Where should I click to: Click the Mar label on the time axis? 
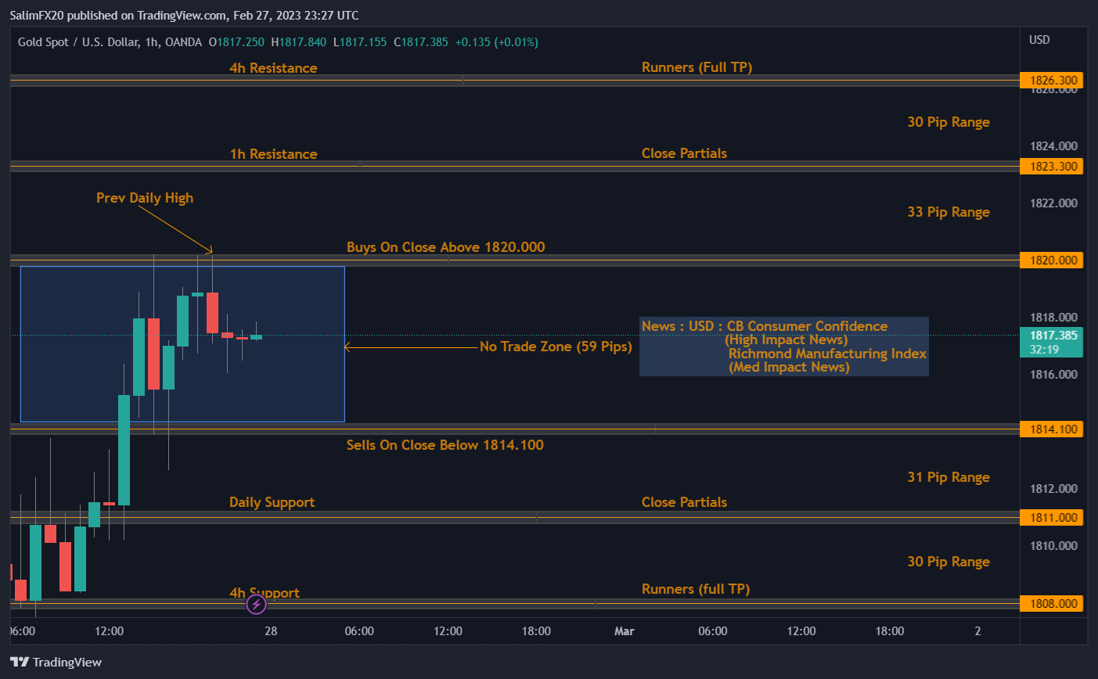tap(624, 630)
